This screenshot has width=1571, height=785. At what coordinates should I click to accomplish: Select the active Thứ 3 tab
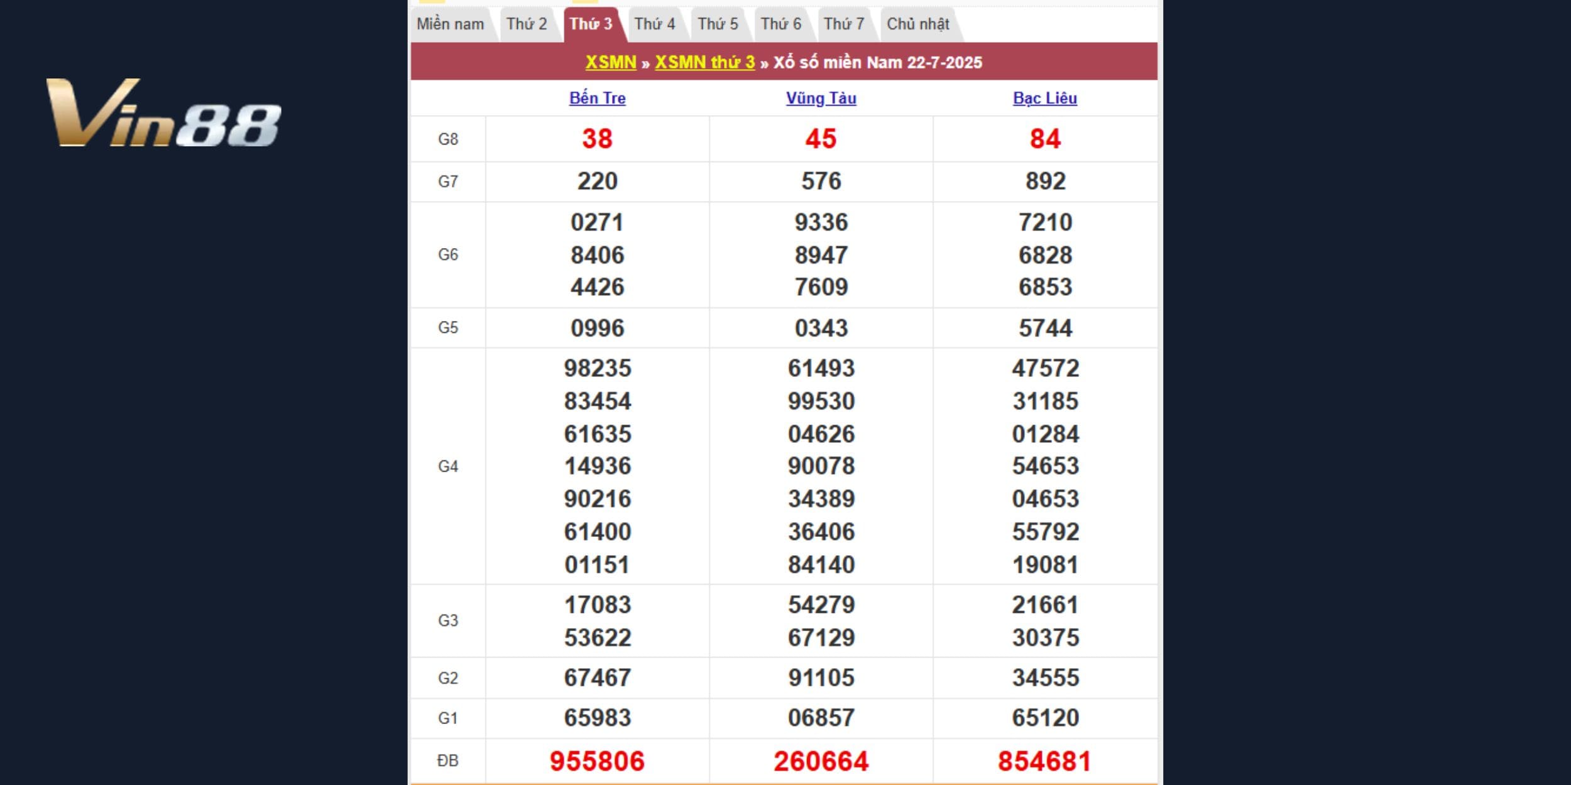point(591,24)
